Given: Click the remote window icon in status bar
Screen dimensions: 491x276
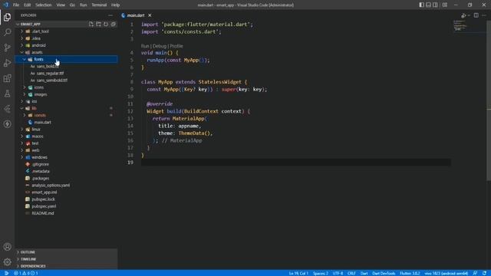Looking at the screenshot, I should point(6,273).
